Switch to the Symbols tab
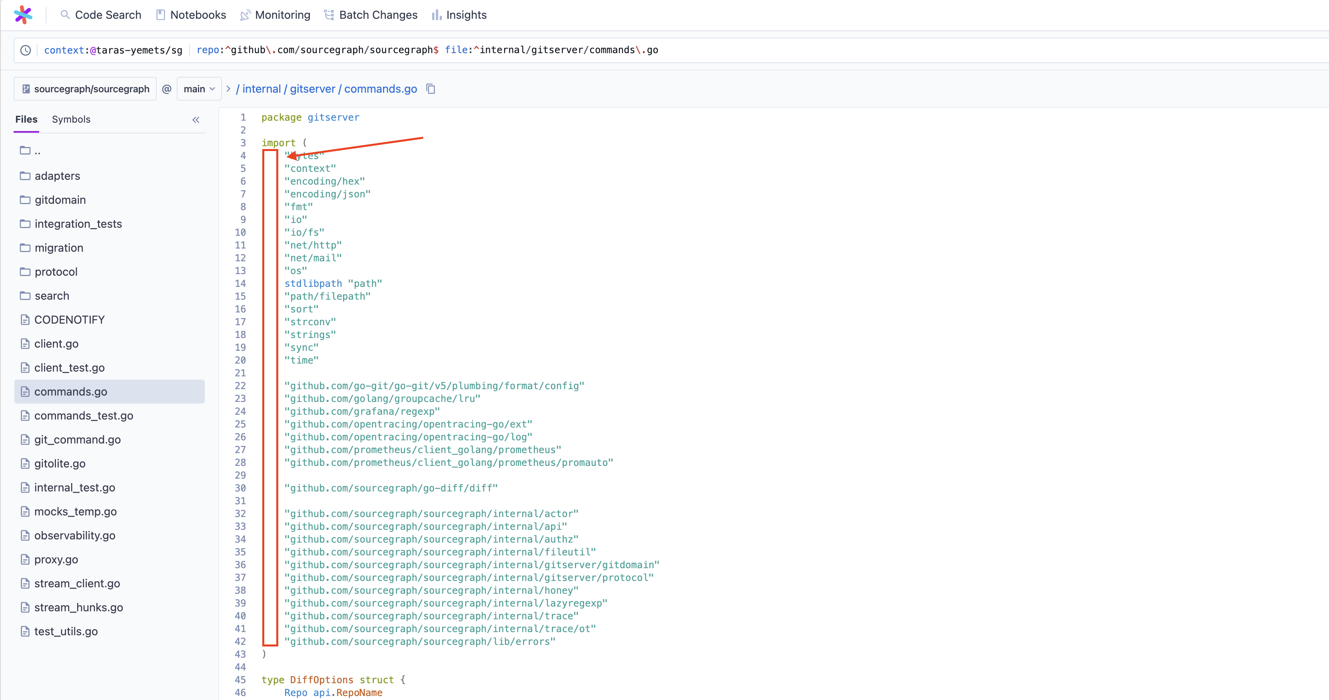The height and width of the screenshot is (700, 1329). coord(71,119)
